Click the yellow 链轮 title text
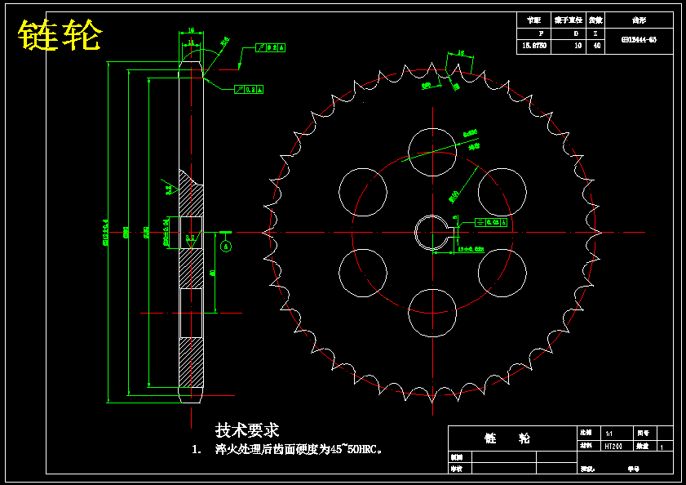 (60, 35)
